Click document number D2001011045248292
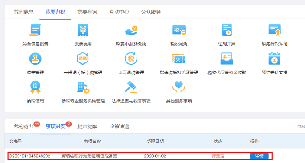 pyautogui.click(x=30, y=156)
